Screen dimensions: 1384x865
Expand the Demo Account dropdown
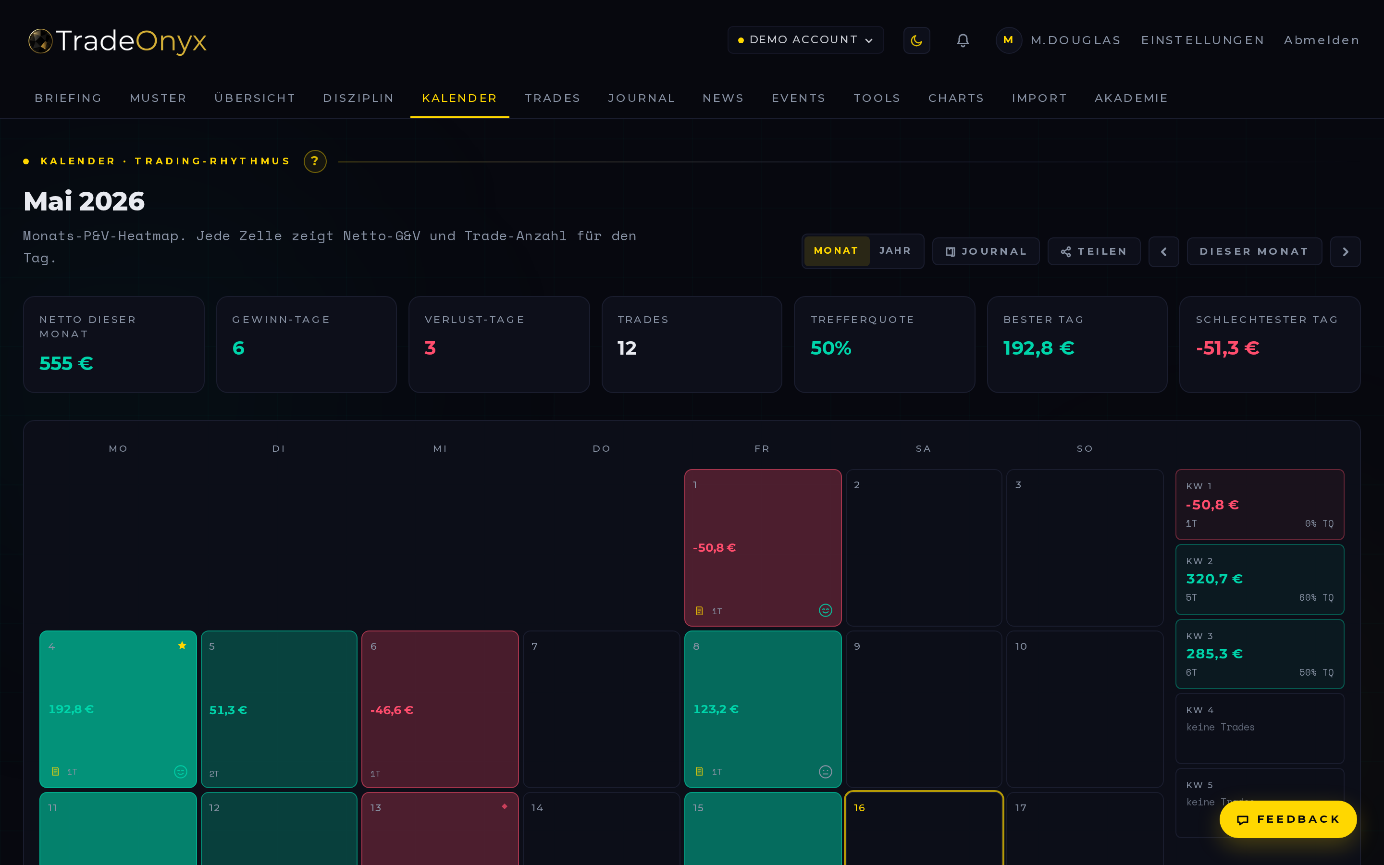click(805, 40)
